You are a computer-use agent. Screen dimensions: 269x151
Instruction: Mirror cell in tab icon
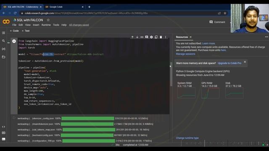[156, 37]
